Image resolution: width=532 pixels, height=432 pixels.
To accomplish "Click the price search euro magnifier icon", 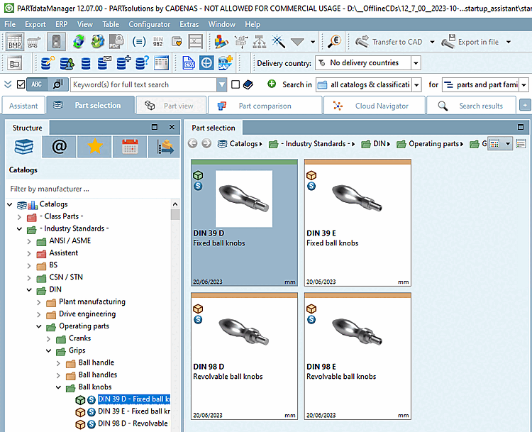I will (x=334, y=42).
